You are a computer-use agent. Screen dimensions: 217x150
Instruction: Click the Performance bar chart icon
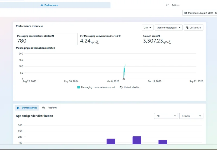pos(42,5)
